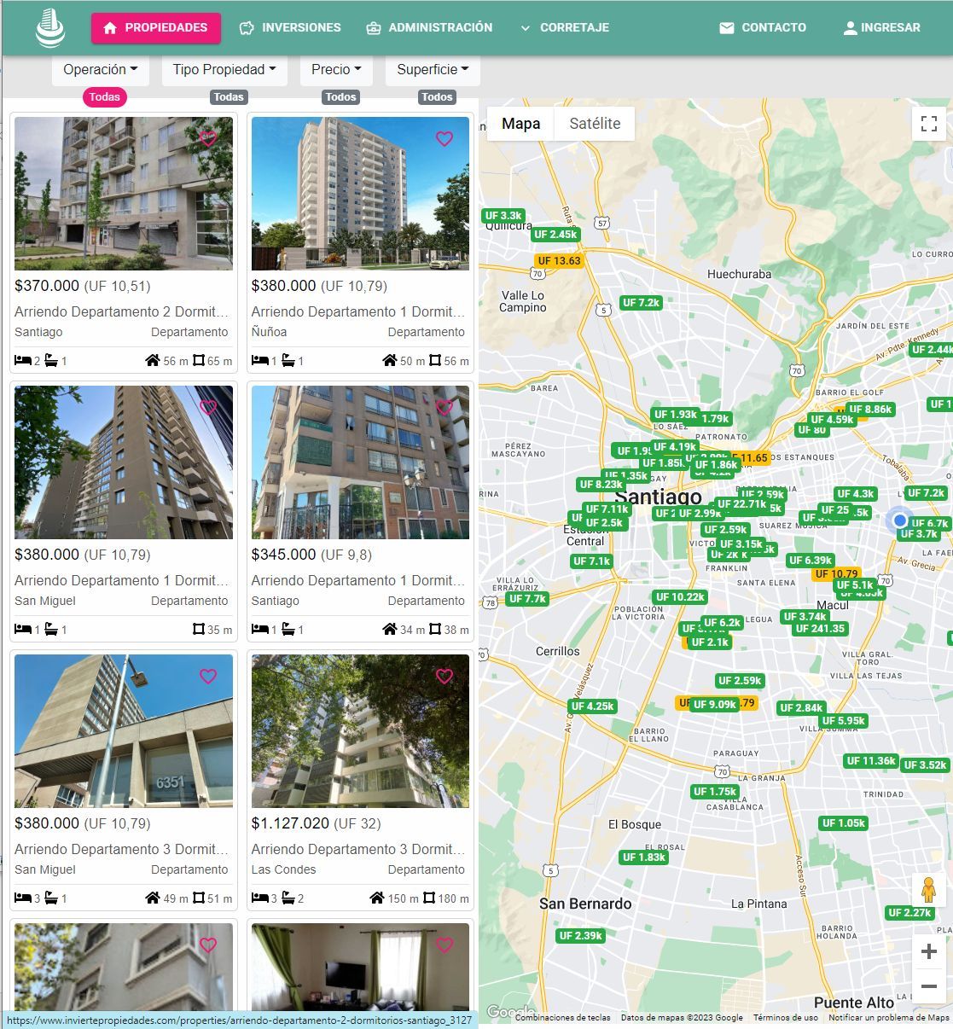Expand the Tipo Propiedad dropdown

pyautogui.click(x=224, y=70)
